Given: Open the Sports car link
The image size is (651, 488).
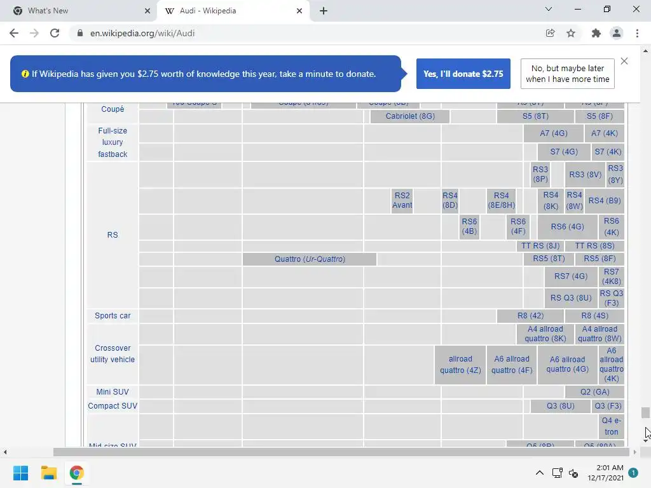Looking at the screenshot, I should [x=113, y=316].
